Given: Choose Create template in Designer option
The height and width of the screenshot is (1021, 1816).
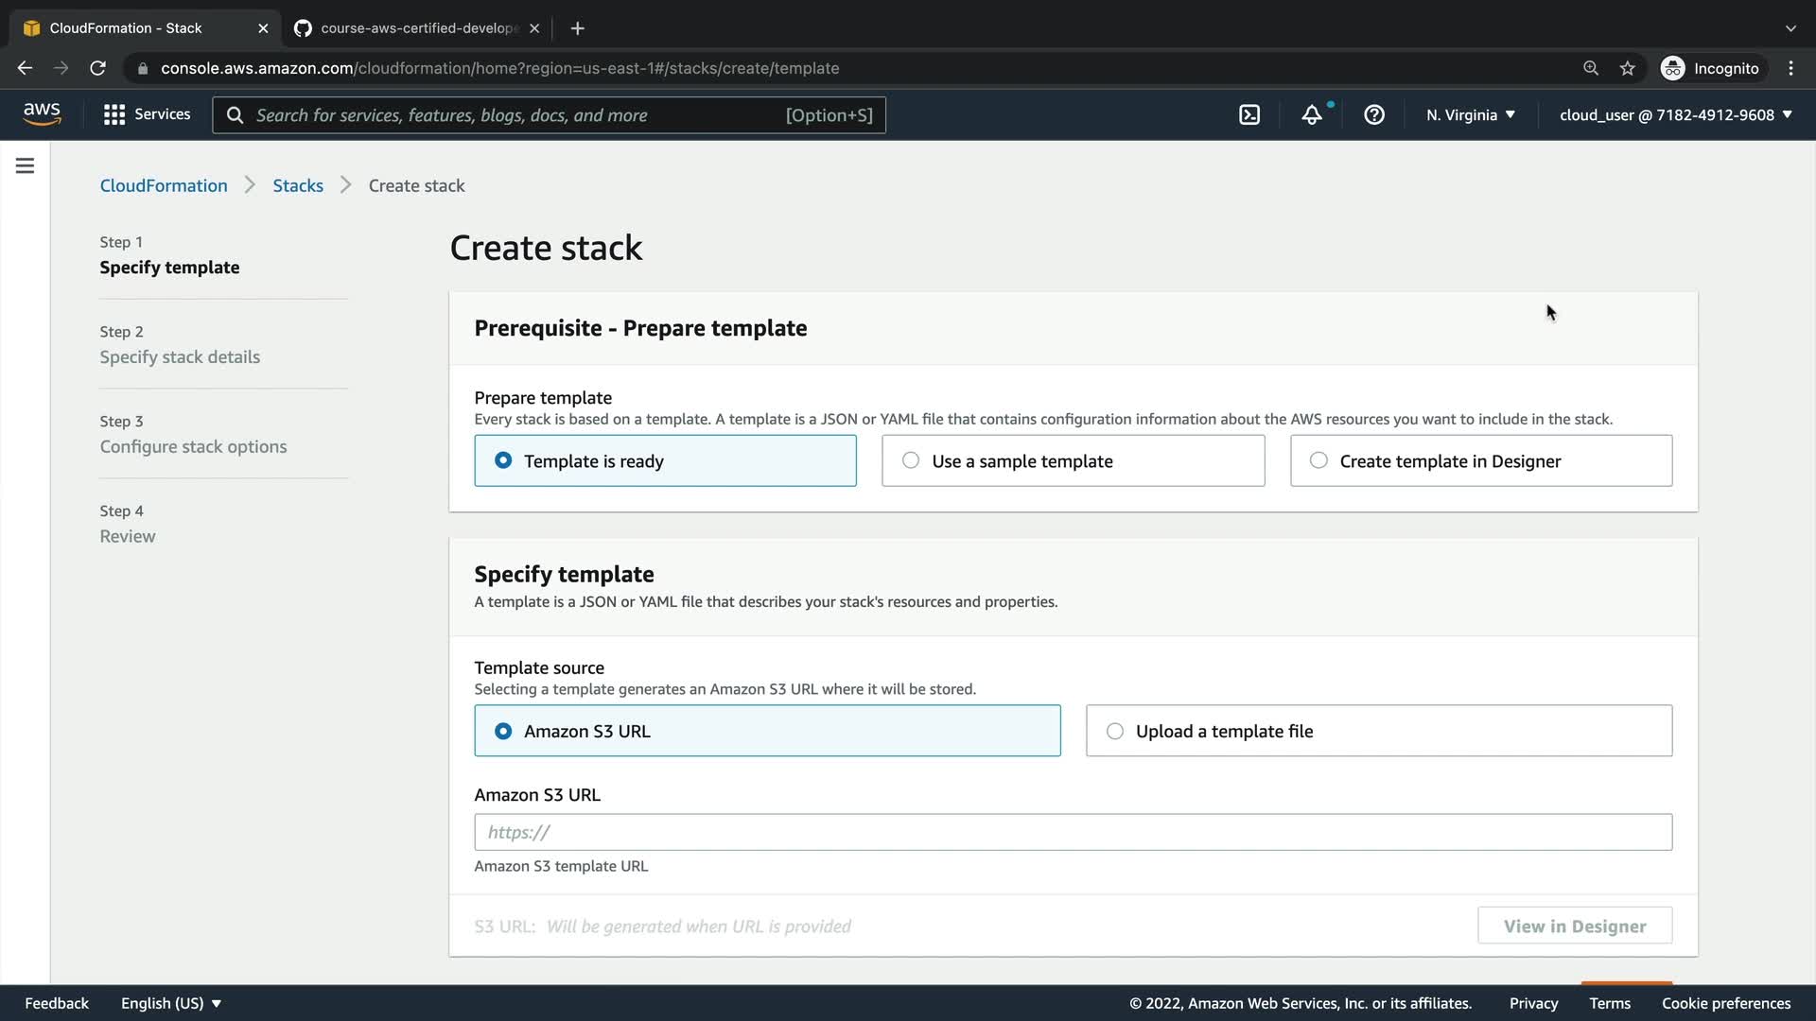Looking at the screenshot, I should coord(1480,461).
